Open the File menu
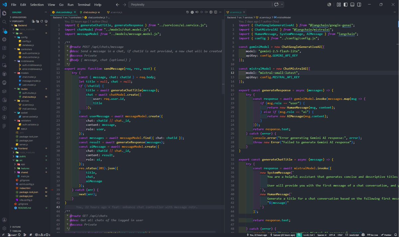The image size is (399, 237). coord(14,5)
